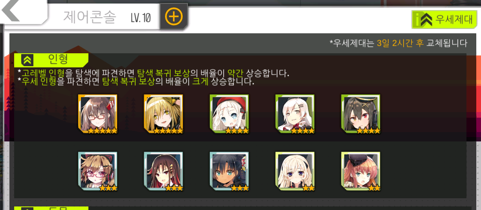The width and height of the screenshot is (481, 210).
Task: Expand the partially visible bottom section chevron
Action: 27,208
